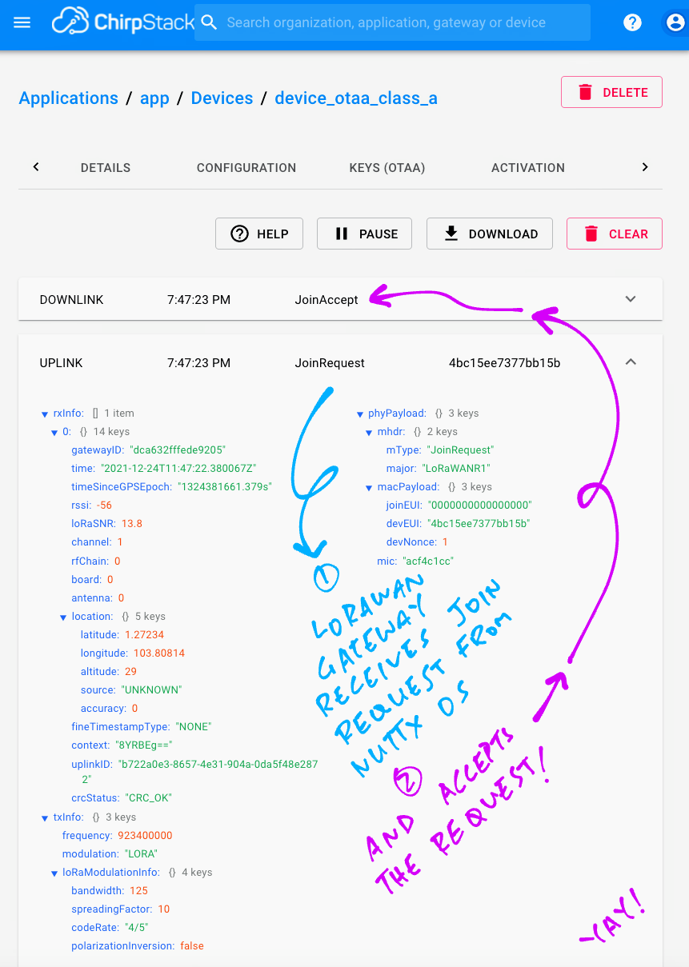The height and width of the screenshot is (967, 689).
Task: Click the question mark icon on the HELP button
Action: click(239, 234)
